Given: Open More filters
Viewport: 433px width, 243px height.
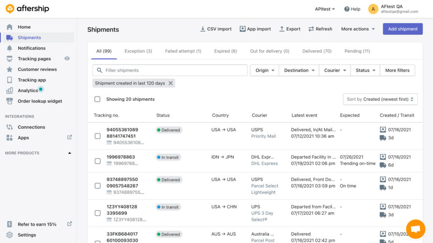Looking at the screenshot, I should tap(397, 70).
